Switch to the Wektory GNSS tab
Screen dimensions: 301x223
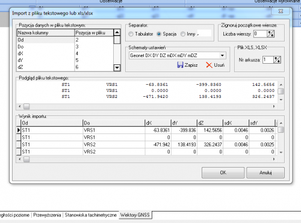pos(135,215)
